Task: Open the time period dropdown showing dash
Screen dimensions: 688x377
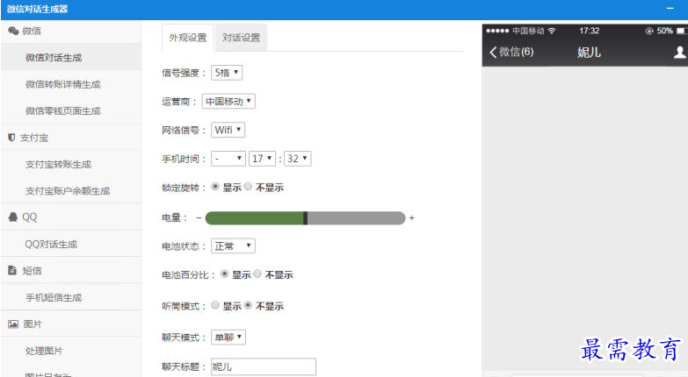Action: click(x=228, y=159)
